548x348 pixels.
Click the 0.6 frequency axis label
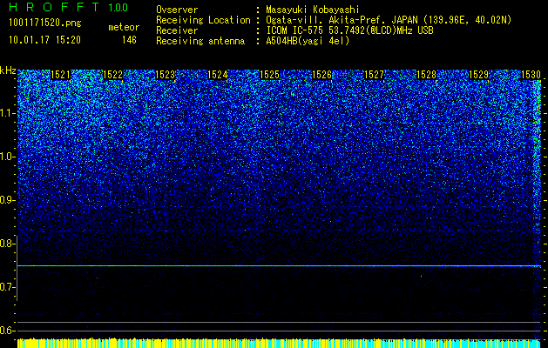click(7, 331)
